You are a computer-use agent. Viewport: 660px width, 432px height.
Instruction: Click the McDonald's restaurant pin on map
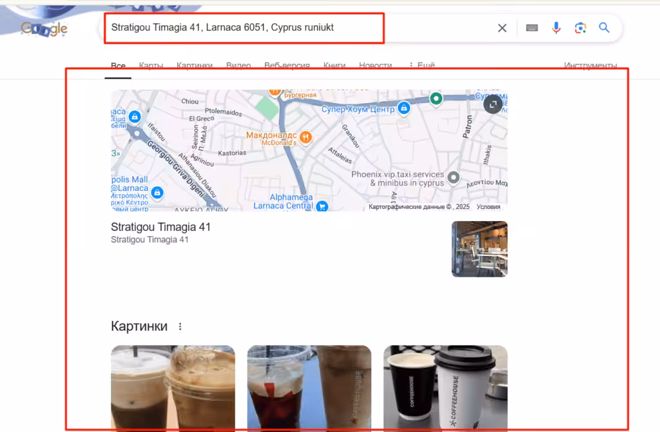(306, 137)
